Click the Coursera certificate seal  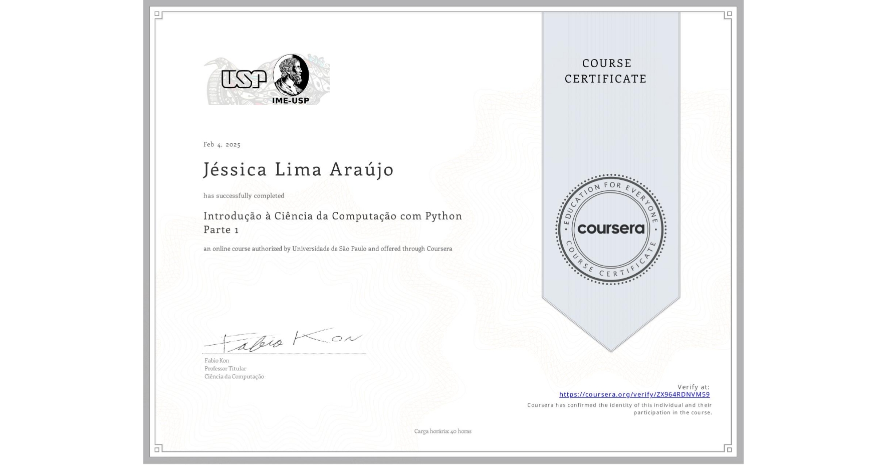(x=611, y=229)
